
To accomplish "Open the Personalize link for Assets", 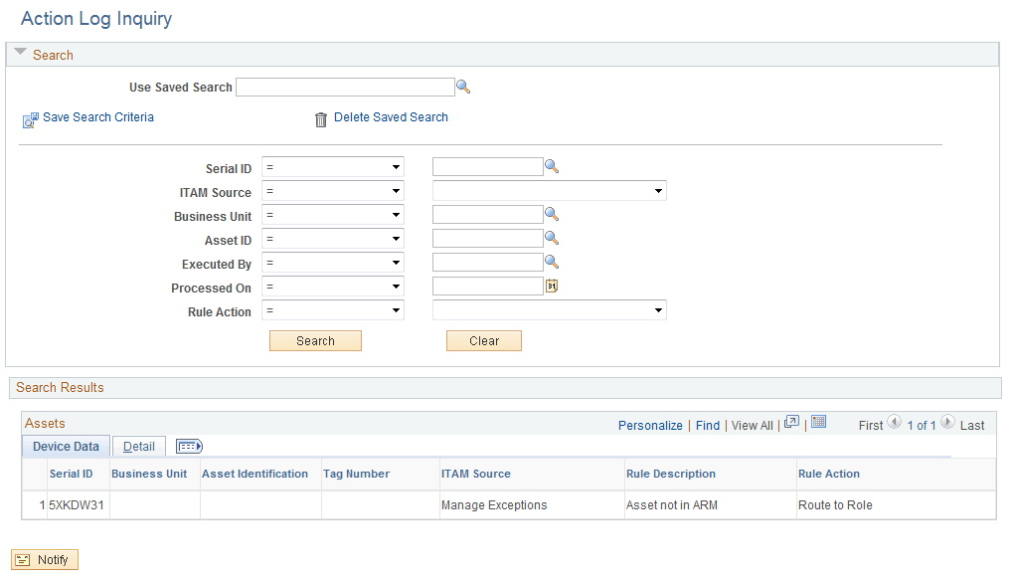I will tap(650, 425).
